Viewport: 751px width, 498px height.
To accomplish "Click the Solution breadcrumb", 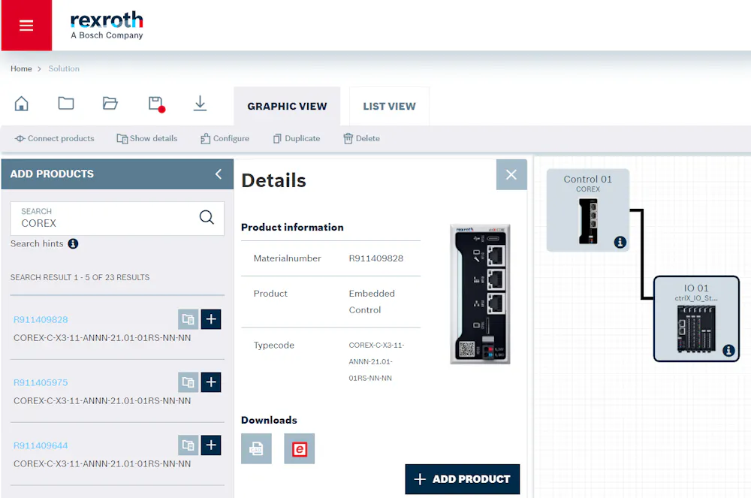I will 64,68.
